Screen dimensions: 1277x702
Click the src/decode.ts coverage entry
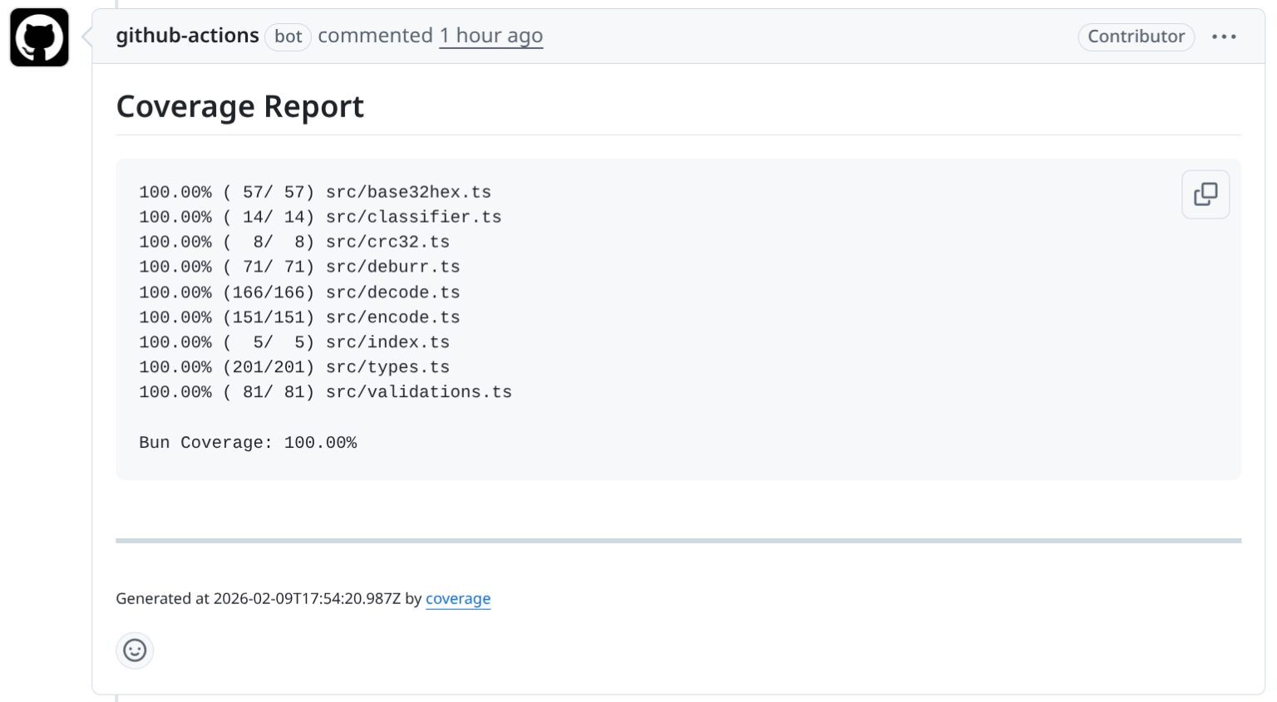(x=299, y=292)
